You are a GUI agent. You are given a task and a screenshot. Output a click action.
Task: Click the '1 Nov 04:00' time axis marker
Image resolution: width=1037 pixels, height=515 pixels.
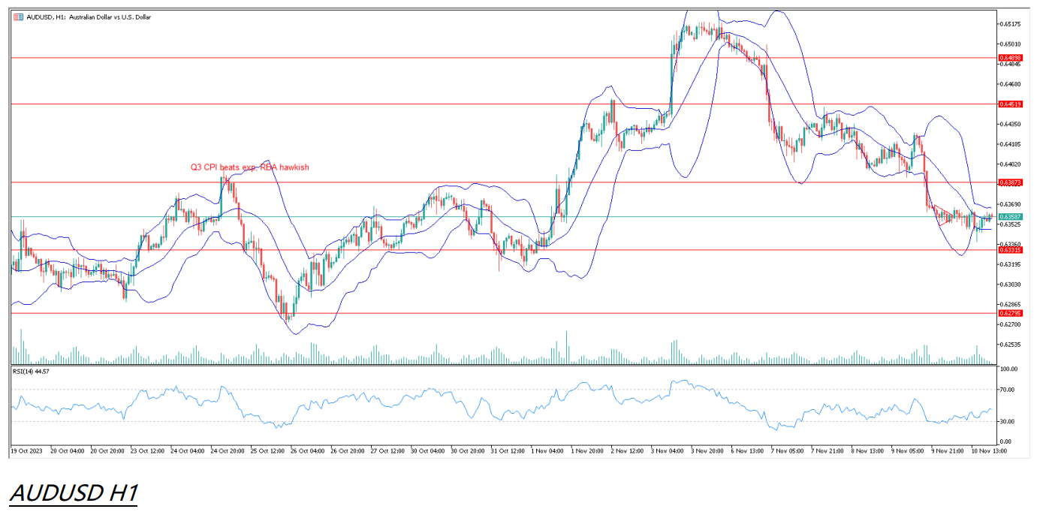[x=547, y=451]
